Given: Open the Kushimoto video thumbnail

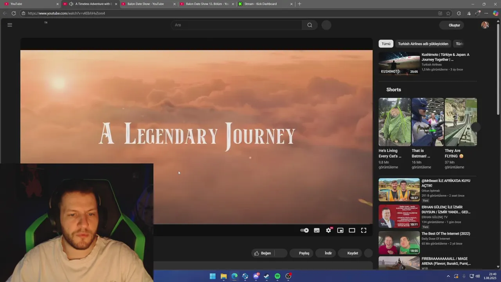Looking at the screenshot, I should tap(399, 63).
